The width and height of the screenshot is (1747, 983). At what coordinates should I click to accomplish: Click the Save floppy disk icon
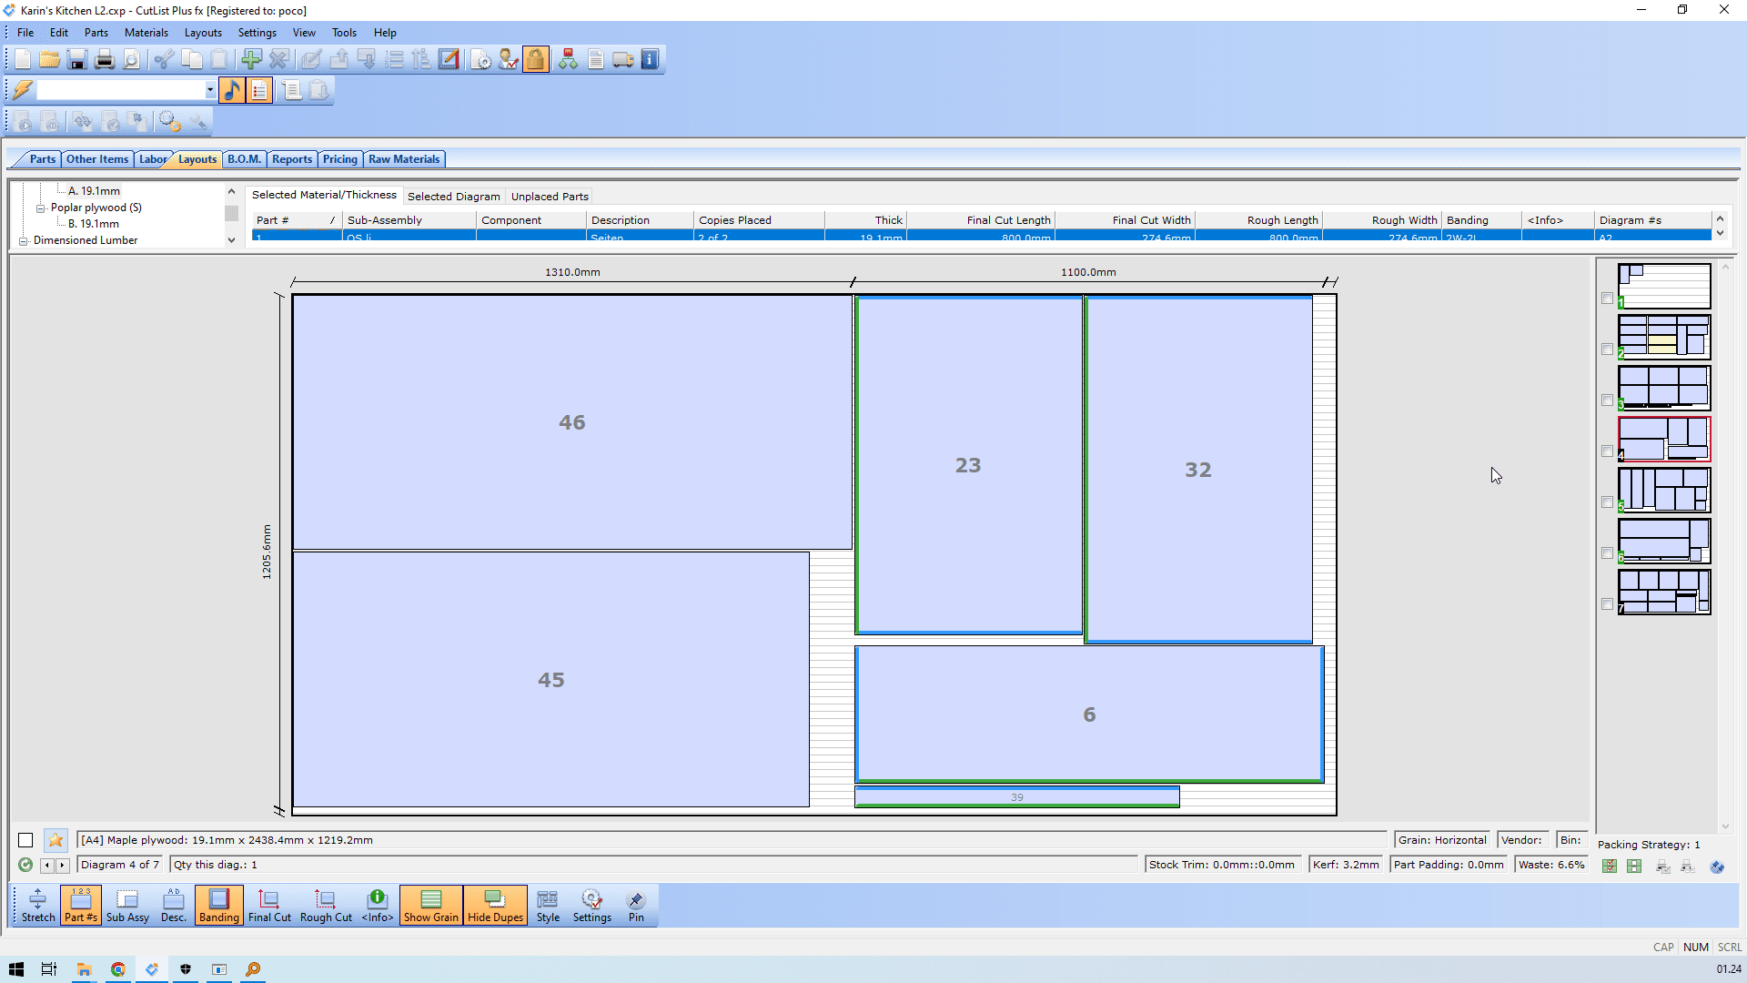[77, 60]
